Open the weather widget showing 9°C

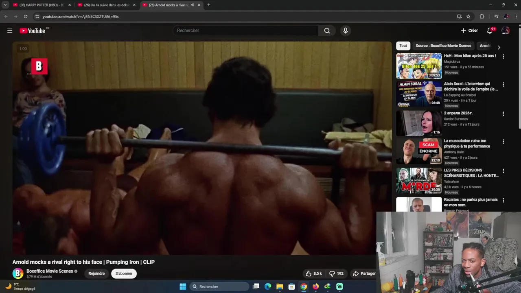click(x=20, y=286)
